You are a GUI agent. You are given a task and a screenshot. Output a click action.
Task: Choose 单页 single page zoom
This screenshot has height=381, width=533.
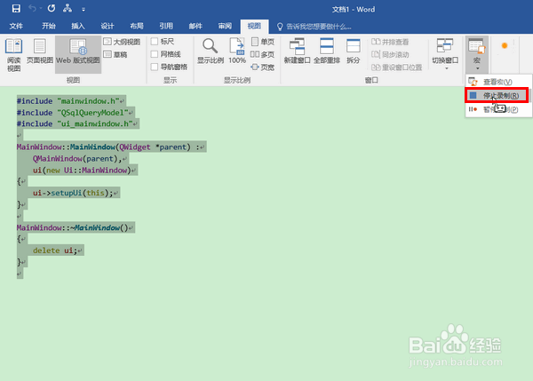[x=263, y=42]
